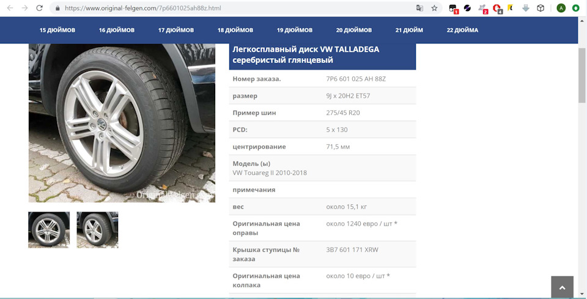587x299 pixels.
Task: Select the 21 ДЮЙМ menu entry
Action: [x=409, y=31]
